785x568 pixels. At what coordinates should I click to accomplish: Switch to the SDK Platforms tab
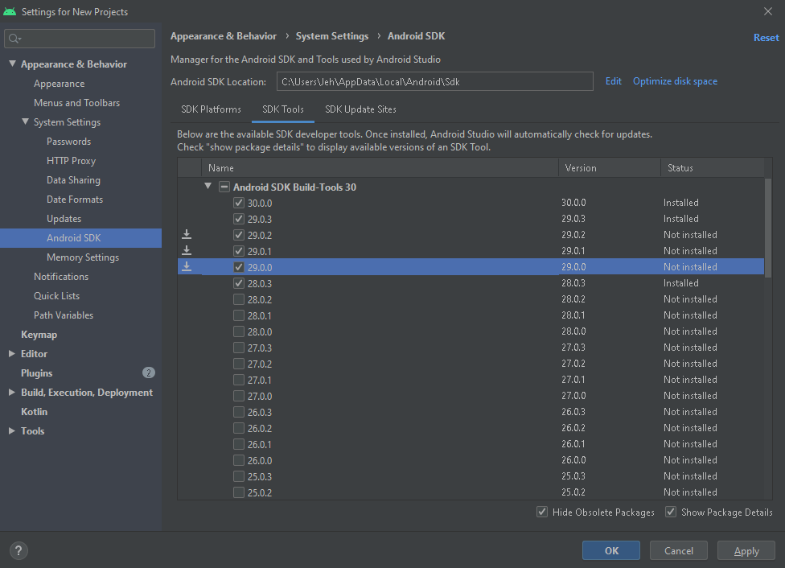click(x=211, y=109)
